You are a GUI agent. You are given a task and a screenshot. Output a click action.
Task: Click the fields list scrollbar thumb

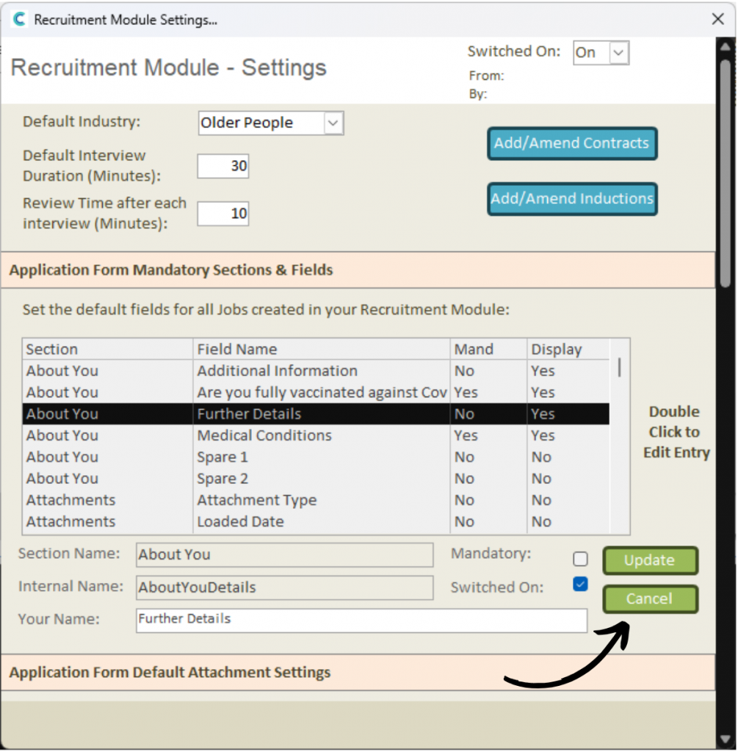(620, 367)
